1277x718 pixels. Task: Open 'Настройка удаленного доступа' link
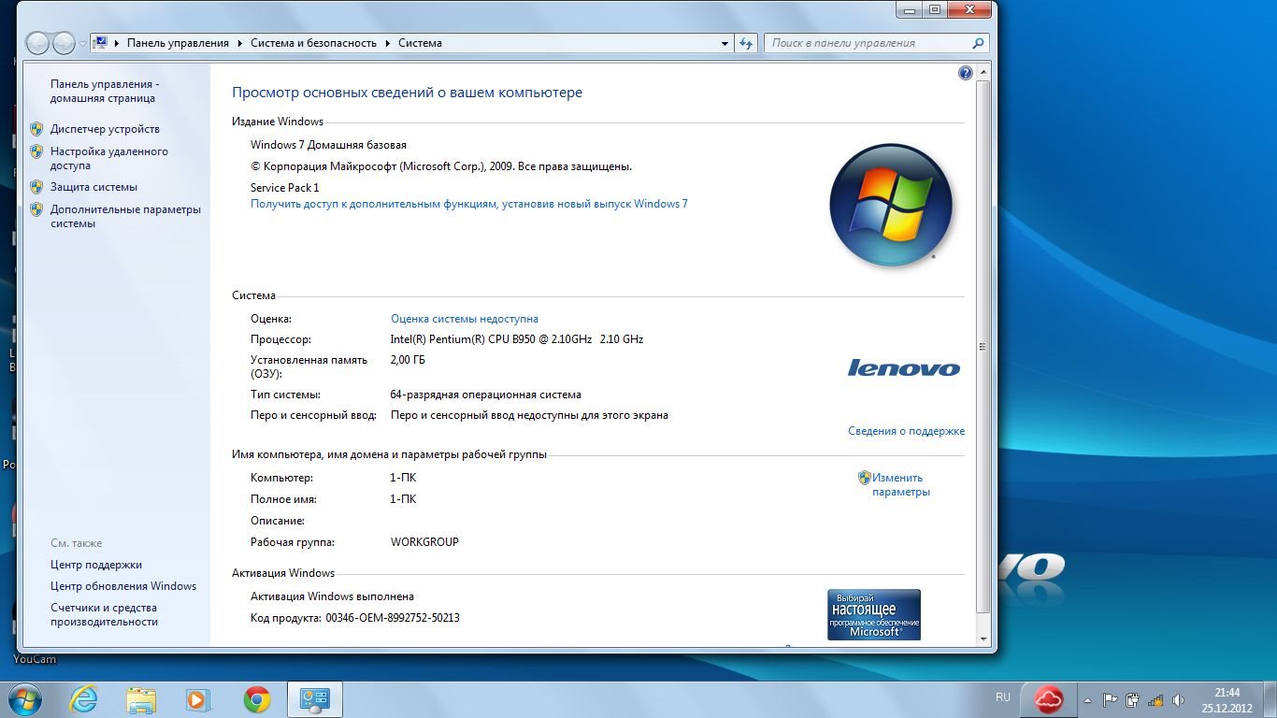(x=109, y=158)
